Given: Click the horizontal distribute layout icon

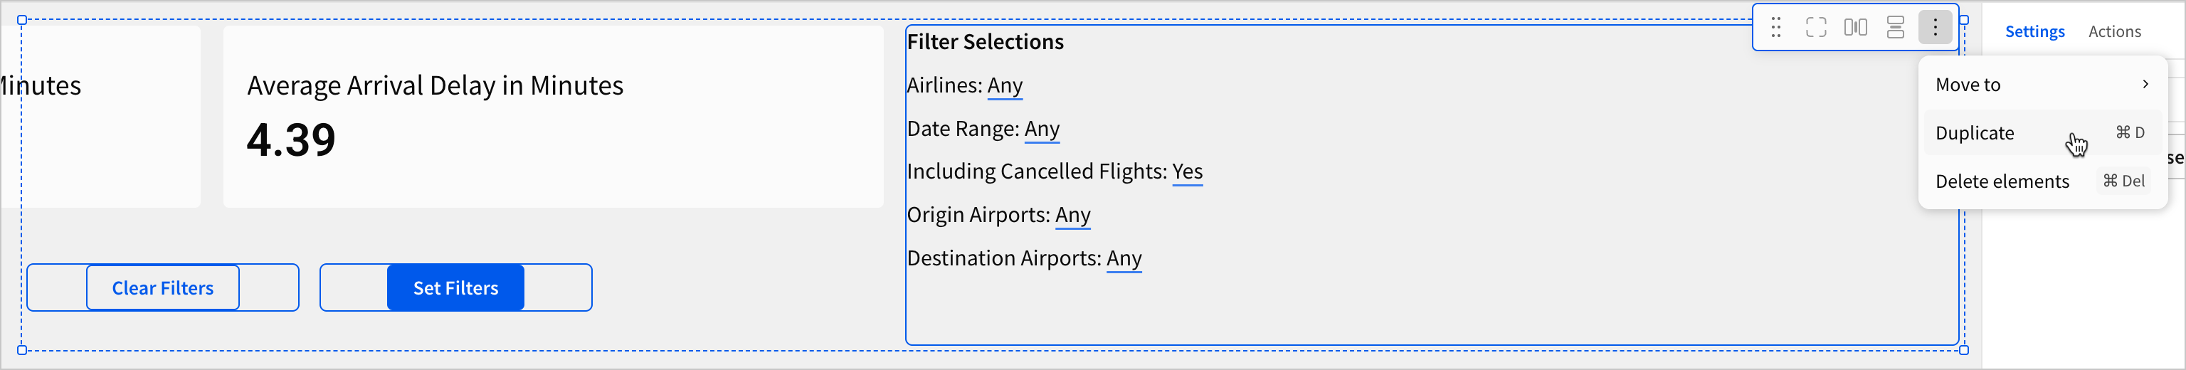Looking at the screenshot, I should (1855, 28).
